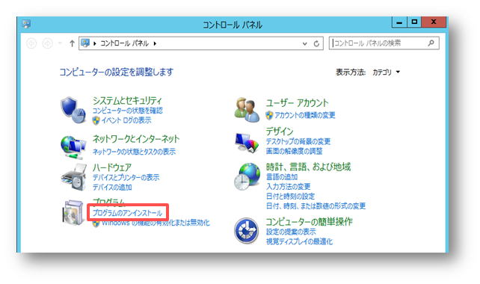Open デバイスの追加 link
The height and width of the screenshot is (284, 480).
tap(112, 187)
